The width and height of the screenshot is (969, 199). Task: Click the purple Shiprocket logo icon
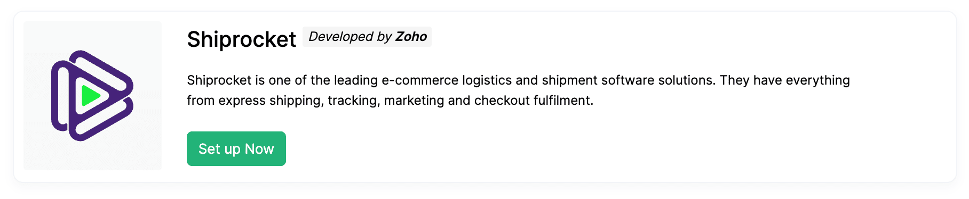pos(92,96)
